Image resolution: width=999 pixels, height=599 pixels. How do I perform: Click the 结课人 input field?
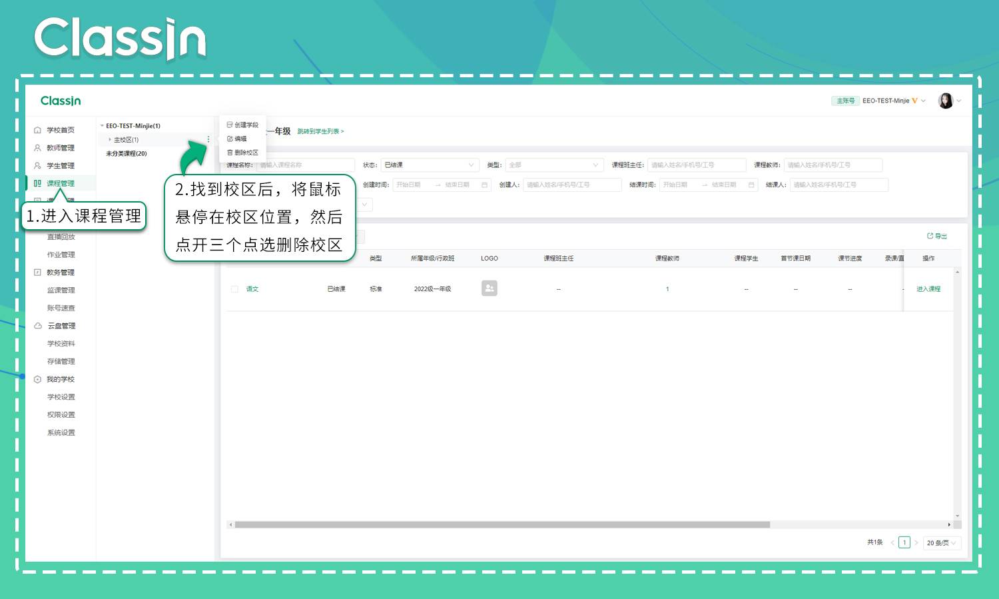pos(839,185)
